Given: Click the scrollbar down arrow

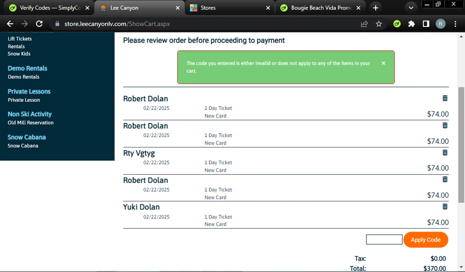Looking at the screenshot, I should pos(461,267).
